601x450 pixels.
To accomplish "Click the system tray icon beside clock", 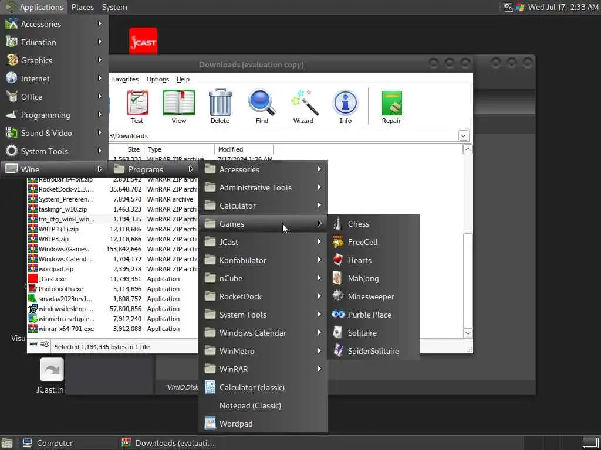I will (x=508, y=7).
